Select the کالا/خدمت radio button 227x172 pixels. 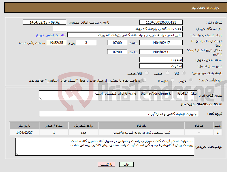[x=147, y=73]
